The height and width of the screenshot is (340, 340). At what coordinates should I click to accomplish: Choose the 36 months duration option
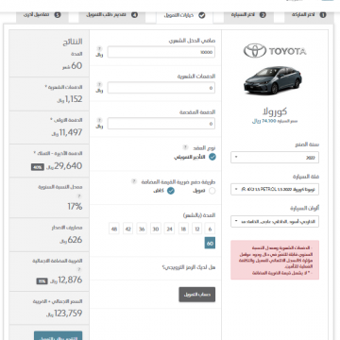coord(142,229)
